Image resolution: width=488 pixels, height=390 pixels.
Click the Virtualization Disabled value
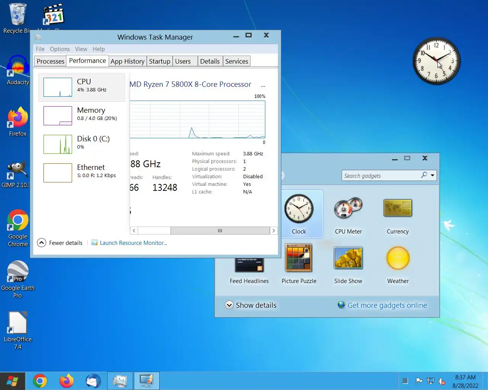tap(253, 176)
